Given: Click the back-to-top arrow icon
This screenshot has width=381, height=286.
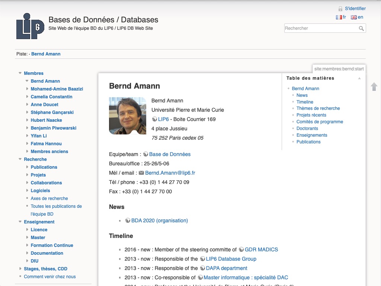Looking at the screenshot, I should point(374,87).
